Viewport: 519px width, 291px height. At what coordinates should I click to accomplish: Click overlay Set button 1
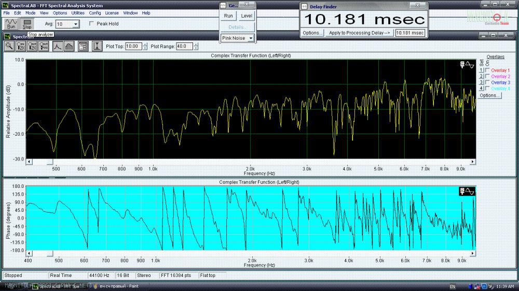click(482, 70)
